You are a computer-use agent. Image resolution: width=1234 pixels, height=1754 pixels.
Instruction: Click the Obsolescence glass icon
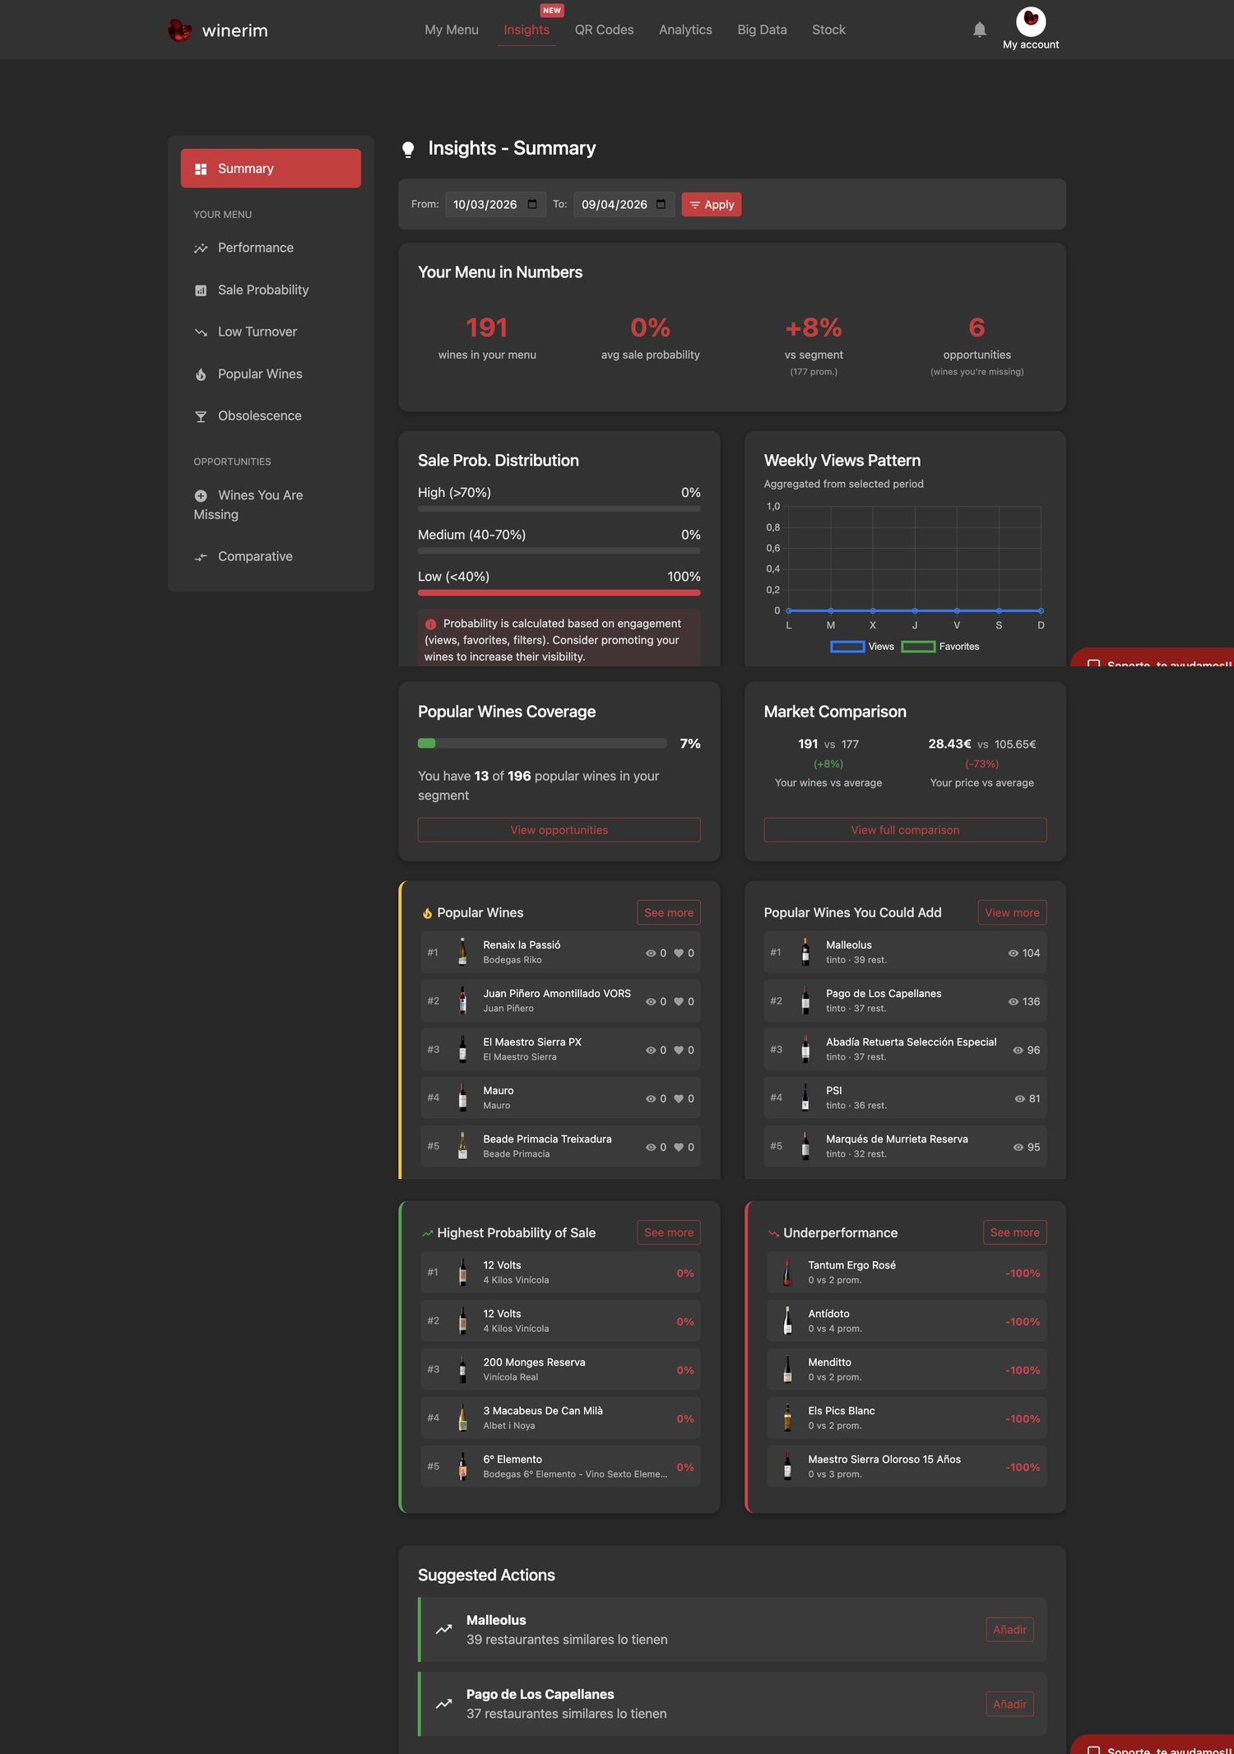(x=201, y=416)
